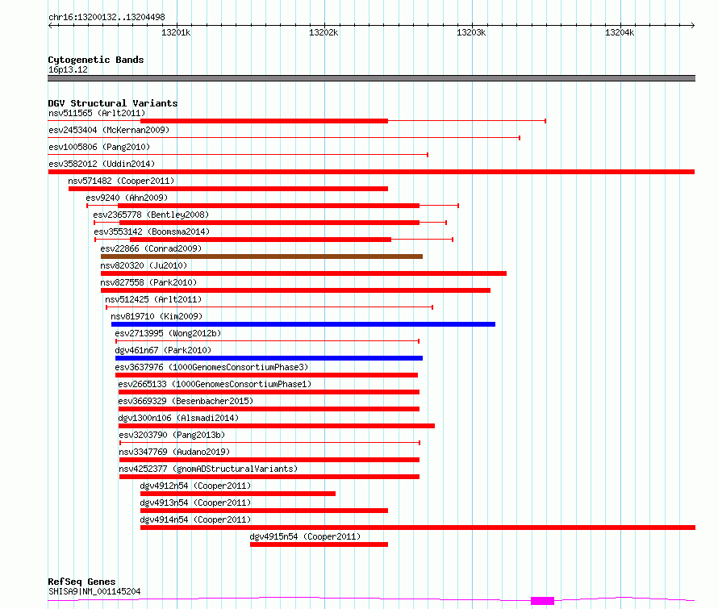Click the DGV Structural Variants track title

coord(113,103)
